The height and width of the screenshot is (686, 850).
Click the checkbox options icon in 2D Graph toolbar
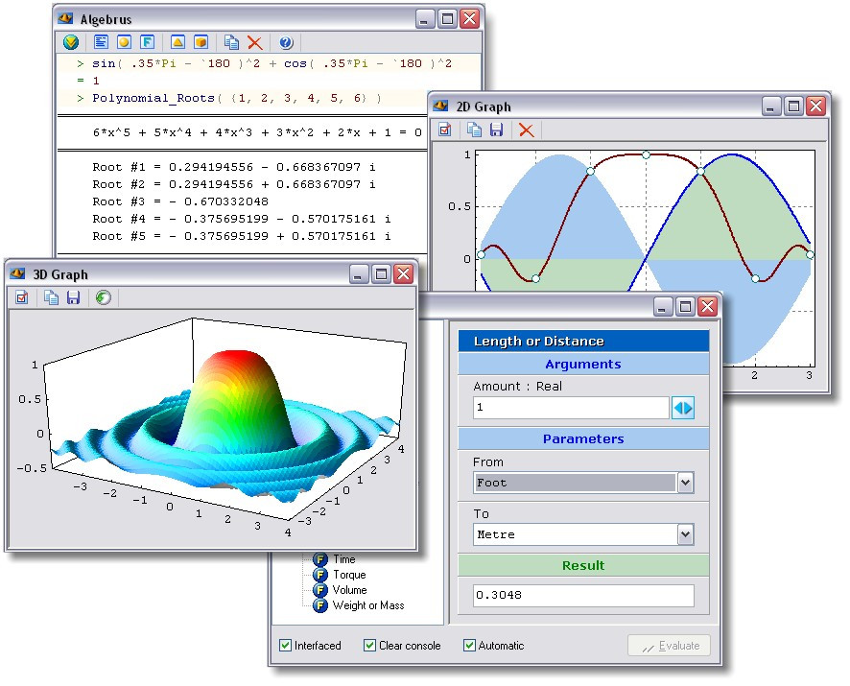445,130
